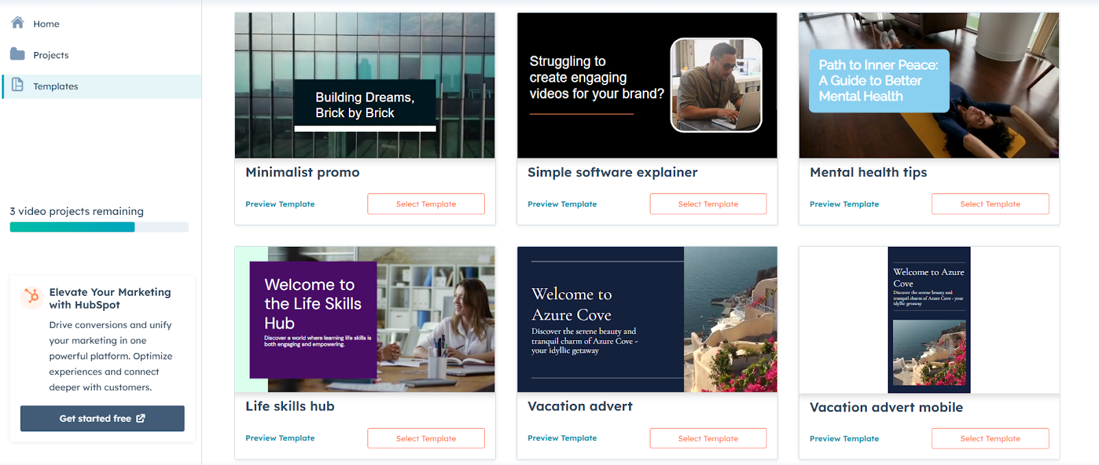The width and height of the screenshot is (1099, 465).
Task: Open the Life Skills Hub thumbnail
Action: [365, 320]
